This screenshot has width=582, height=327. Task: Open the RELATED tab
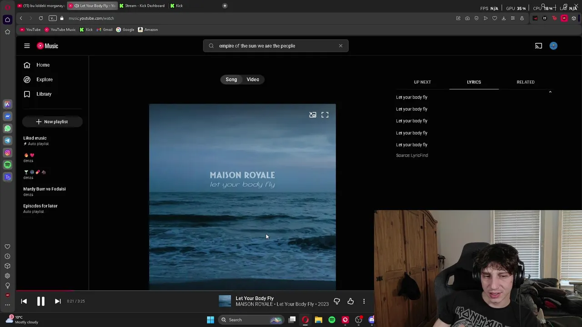(x=526, y=82)
